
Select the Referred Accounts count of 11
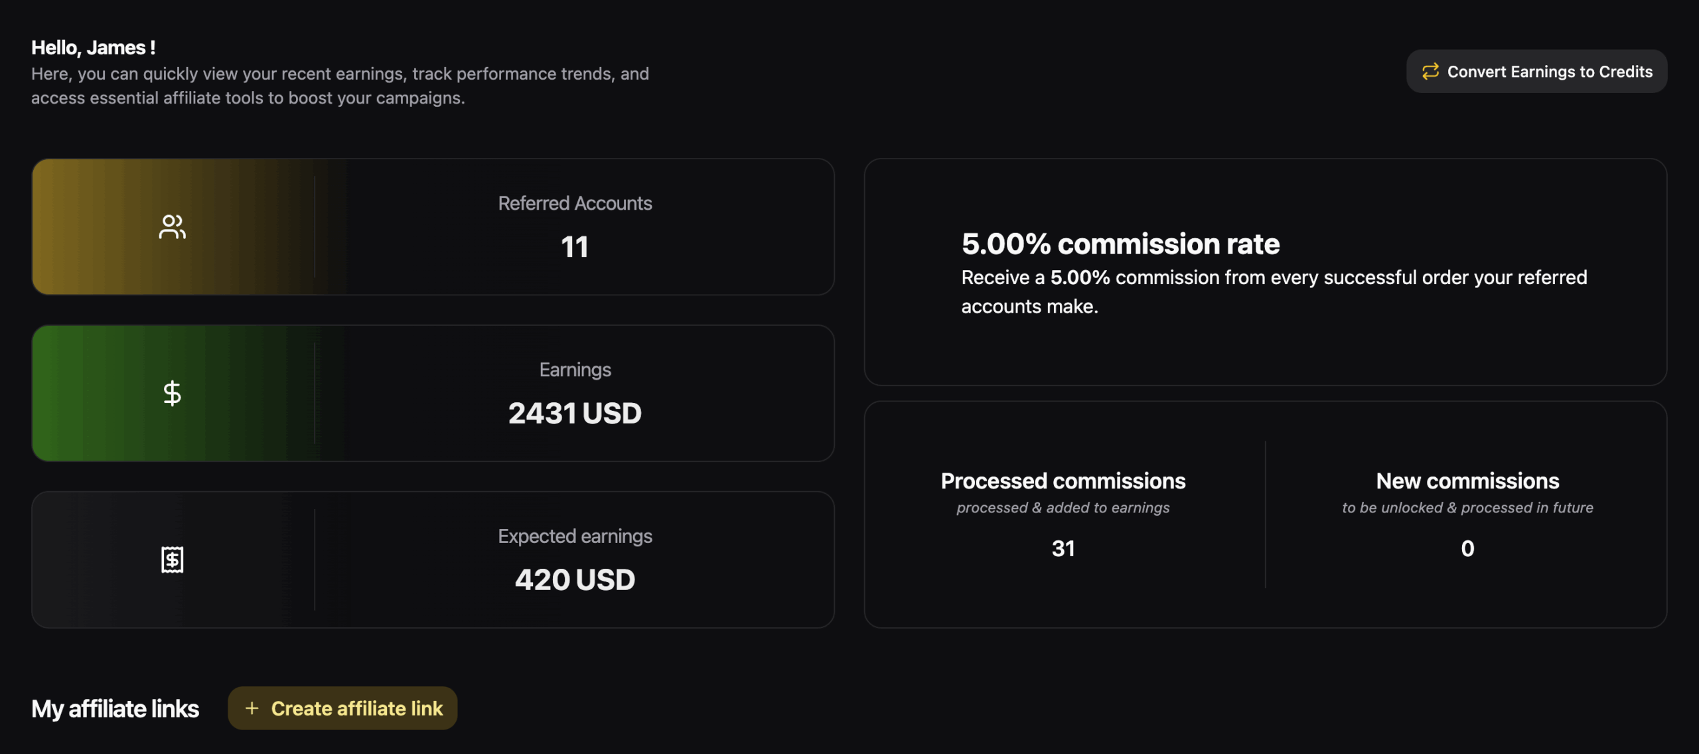[575, 247]
